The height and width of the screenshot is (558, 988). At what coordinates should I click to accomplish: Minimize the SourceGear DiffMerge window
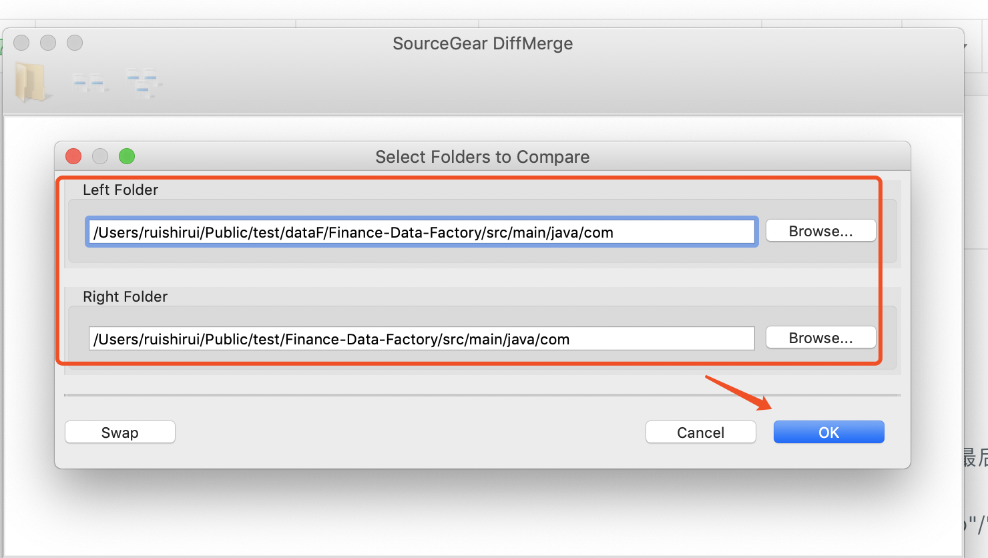tap(47, 43)
